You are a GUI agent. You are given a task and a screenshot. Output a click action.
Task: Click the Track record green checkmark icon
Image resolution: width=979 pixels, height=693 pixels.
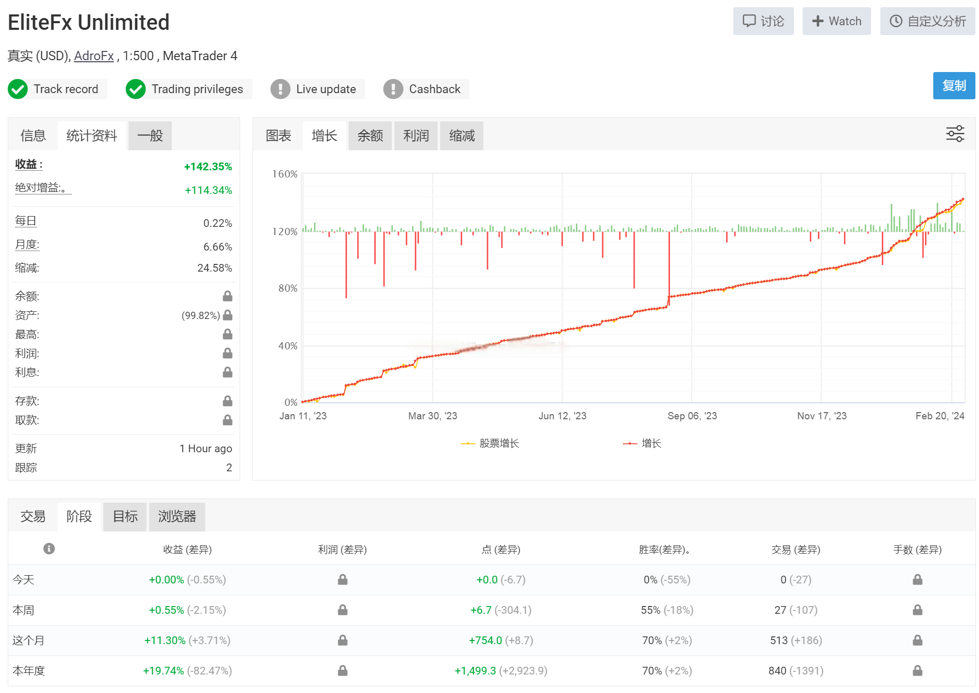coord(18,89)
